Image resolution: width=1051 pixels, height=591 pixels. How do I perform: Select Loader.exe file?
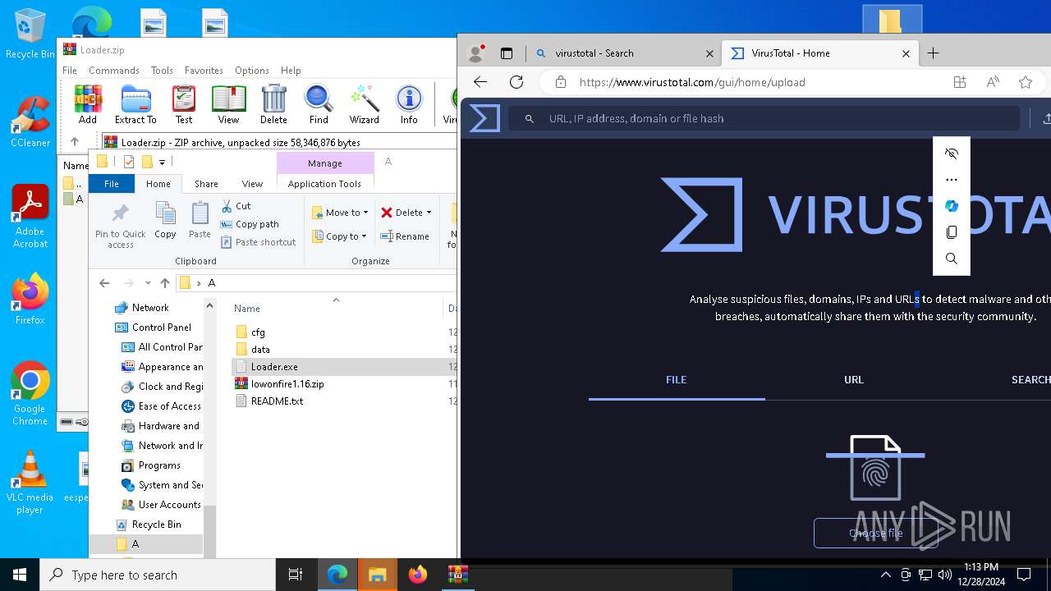point(274,367)
